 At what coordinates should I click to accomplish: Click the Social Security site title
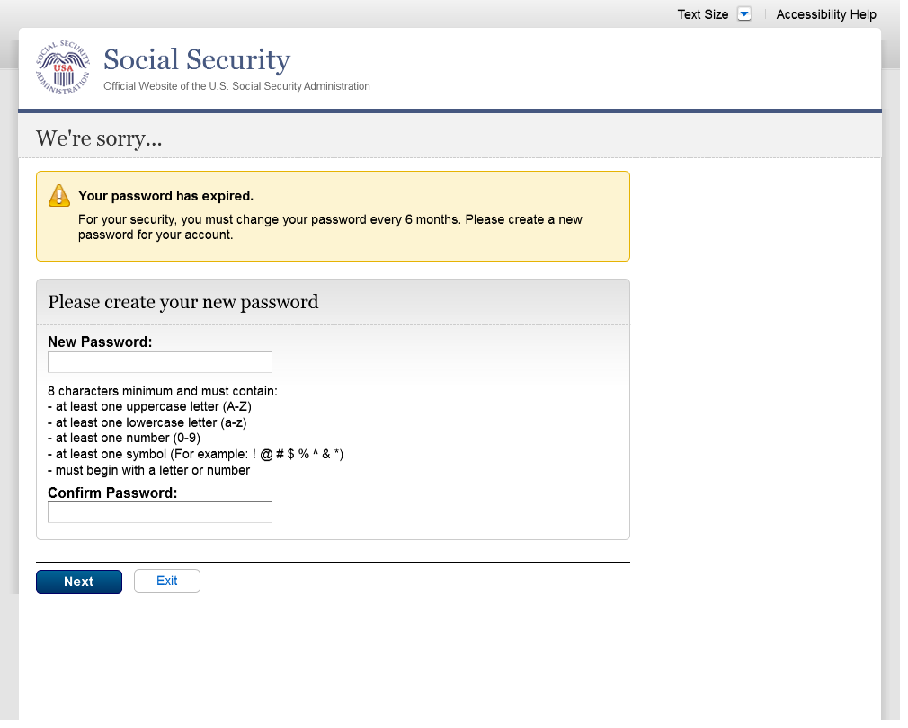pos(197,60)
